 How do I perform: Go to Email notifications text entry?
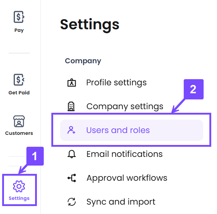pos(124,154)
